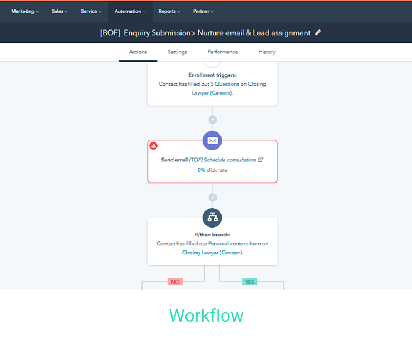The image size is (412, 345).
Task: Expand the Reports menu
Action: pos(169,11)
